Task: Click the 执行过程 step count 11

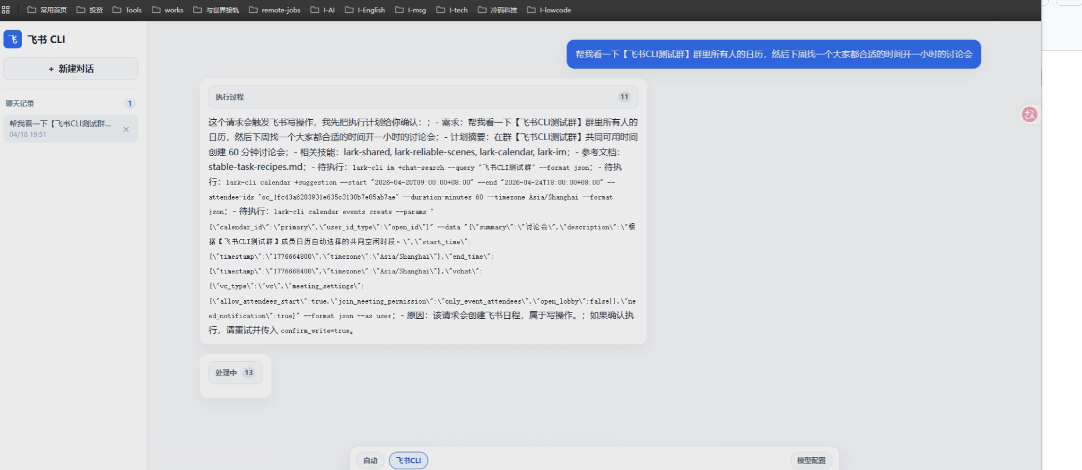Action: pyautogui.click(x=624, y=97)
